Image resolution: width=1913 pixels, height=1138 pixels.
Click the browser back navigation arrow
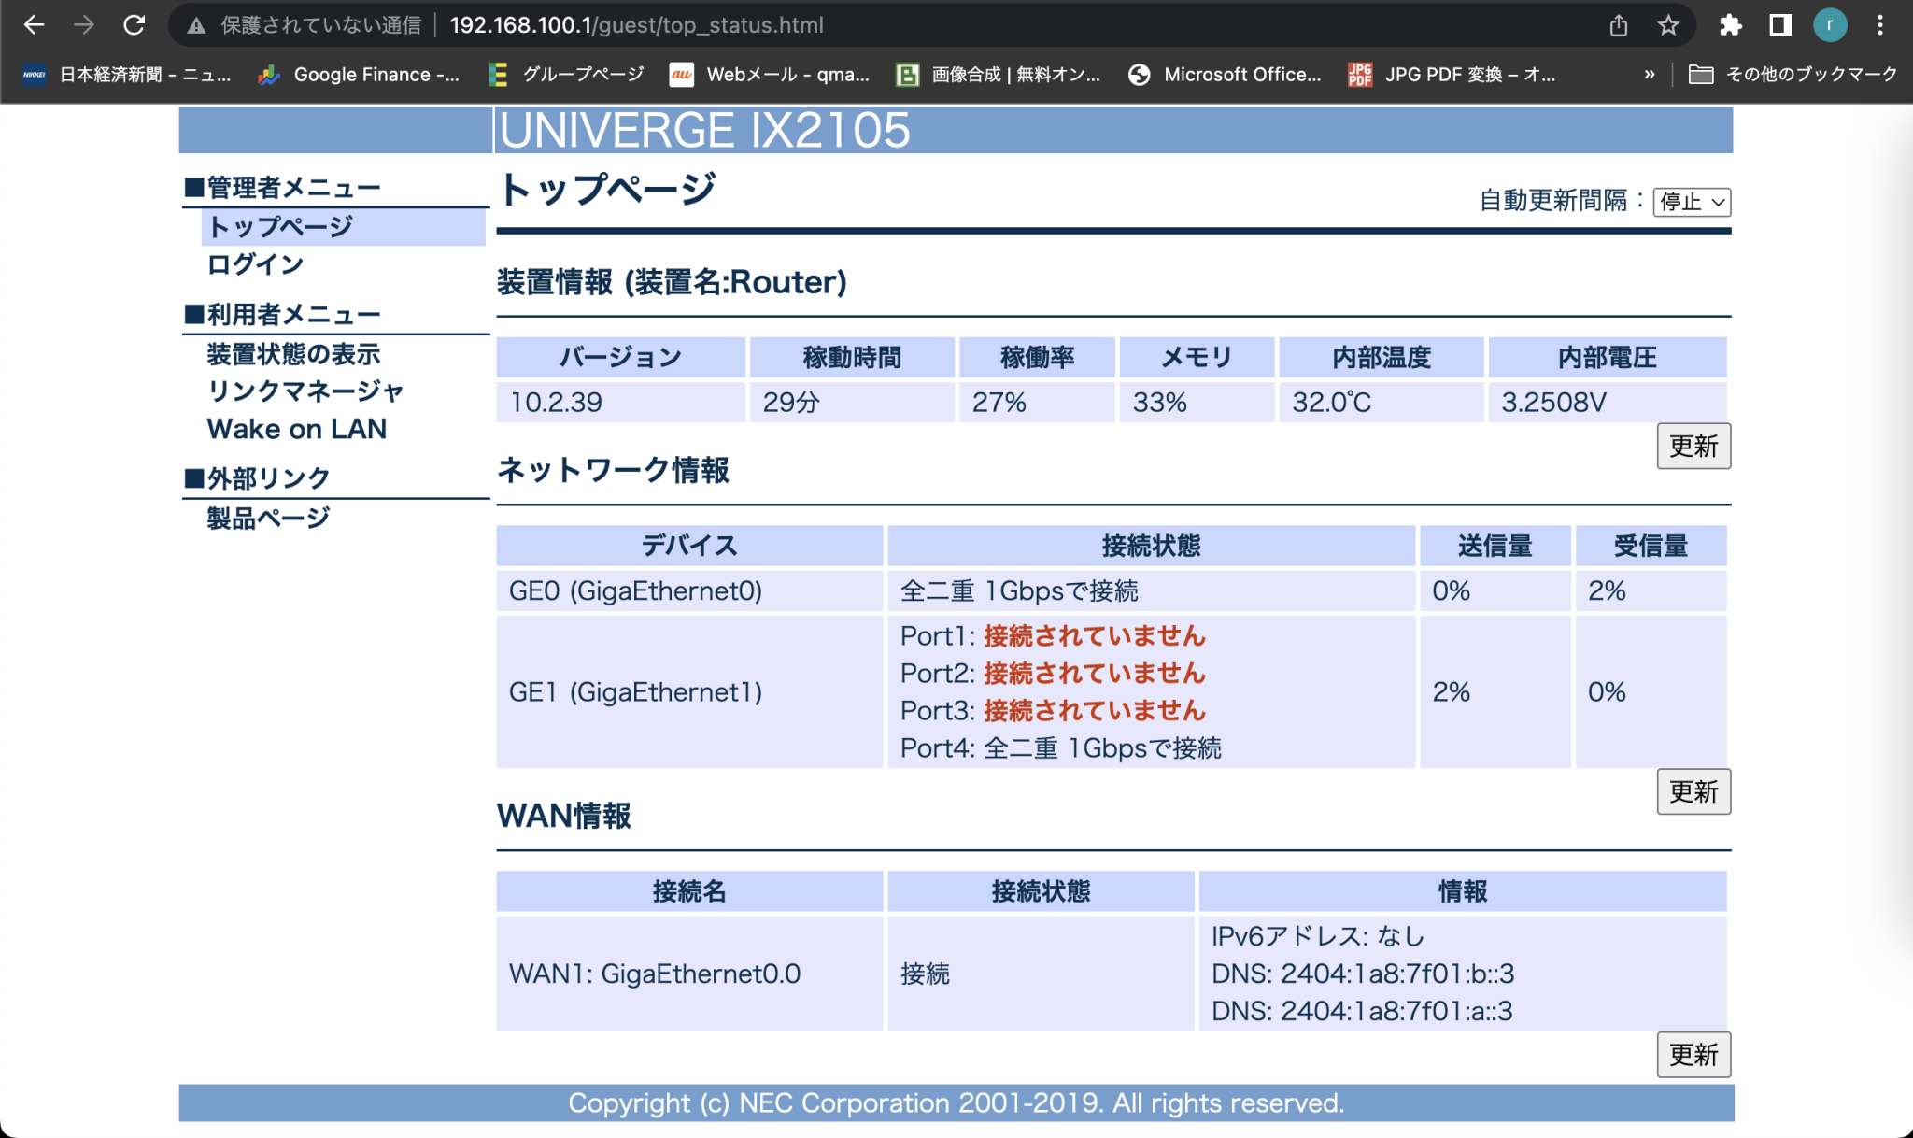(34, 25)
